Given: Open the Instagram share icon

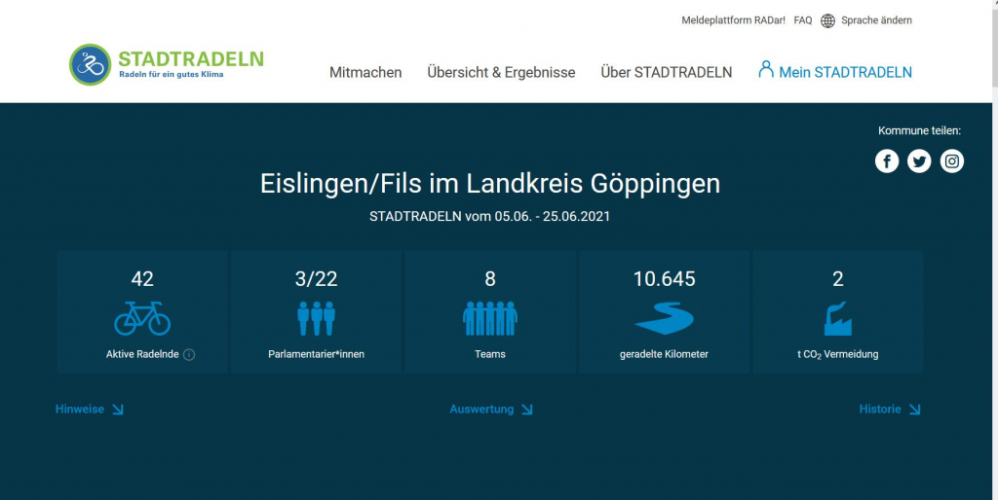Looking at the screenshot, I should point(952,161).
